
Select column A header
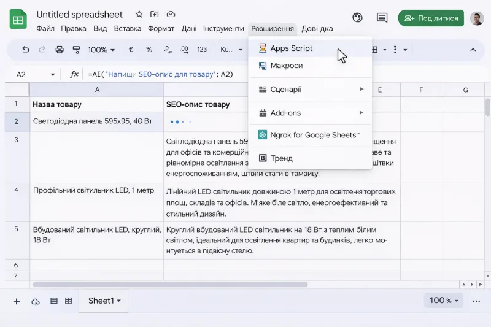(x=97, y=90)
